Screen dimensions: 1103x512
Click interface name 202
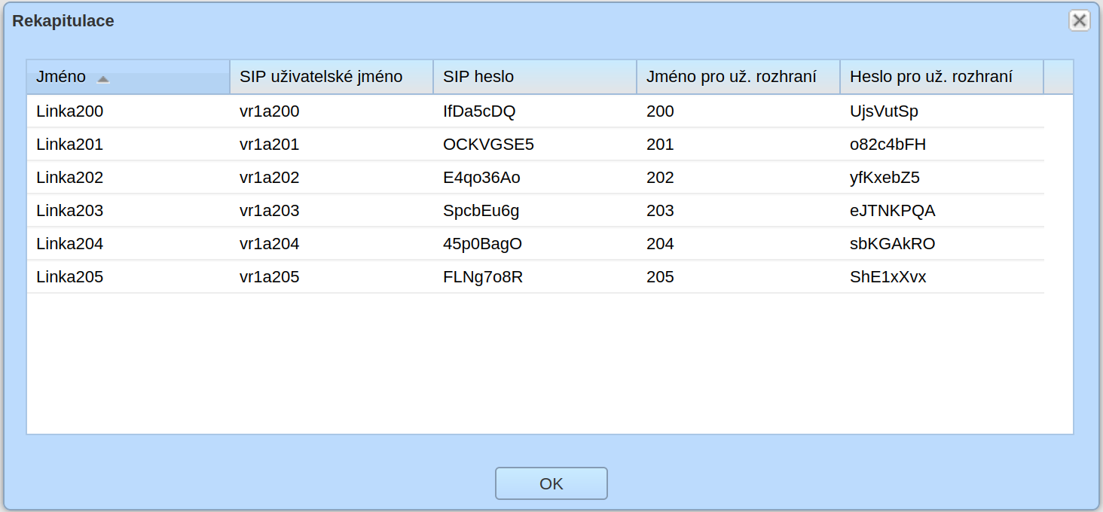tap(661, 178)
